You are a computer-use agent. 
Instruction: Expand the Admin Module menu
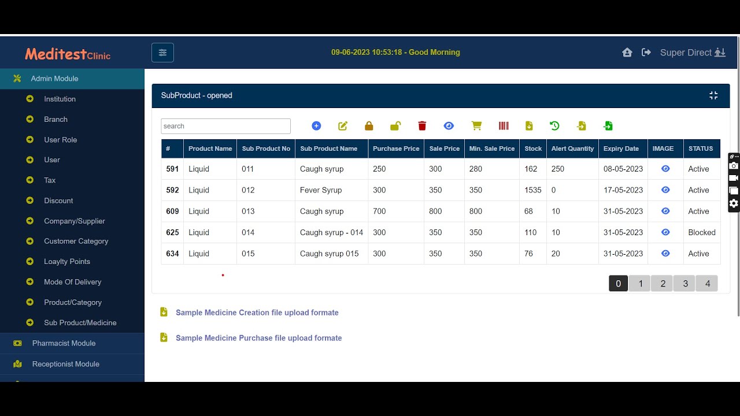72,79
